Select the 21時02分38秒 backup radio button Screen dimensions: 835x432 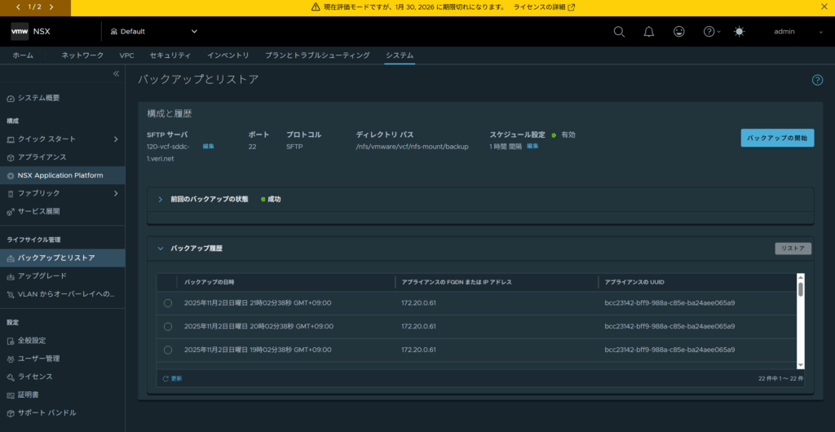click(168, 303)
